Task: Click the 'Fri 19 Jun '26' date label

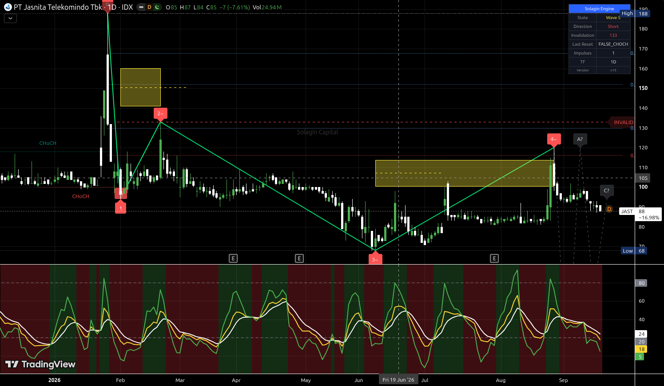Action: pyautogui.click(x=398, y=380)
